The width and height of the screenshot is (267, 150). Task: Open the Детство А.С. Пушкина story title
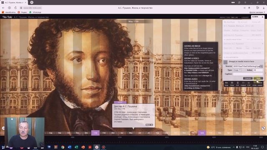coord(125,106)
